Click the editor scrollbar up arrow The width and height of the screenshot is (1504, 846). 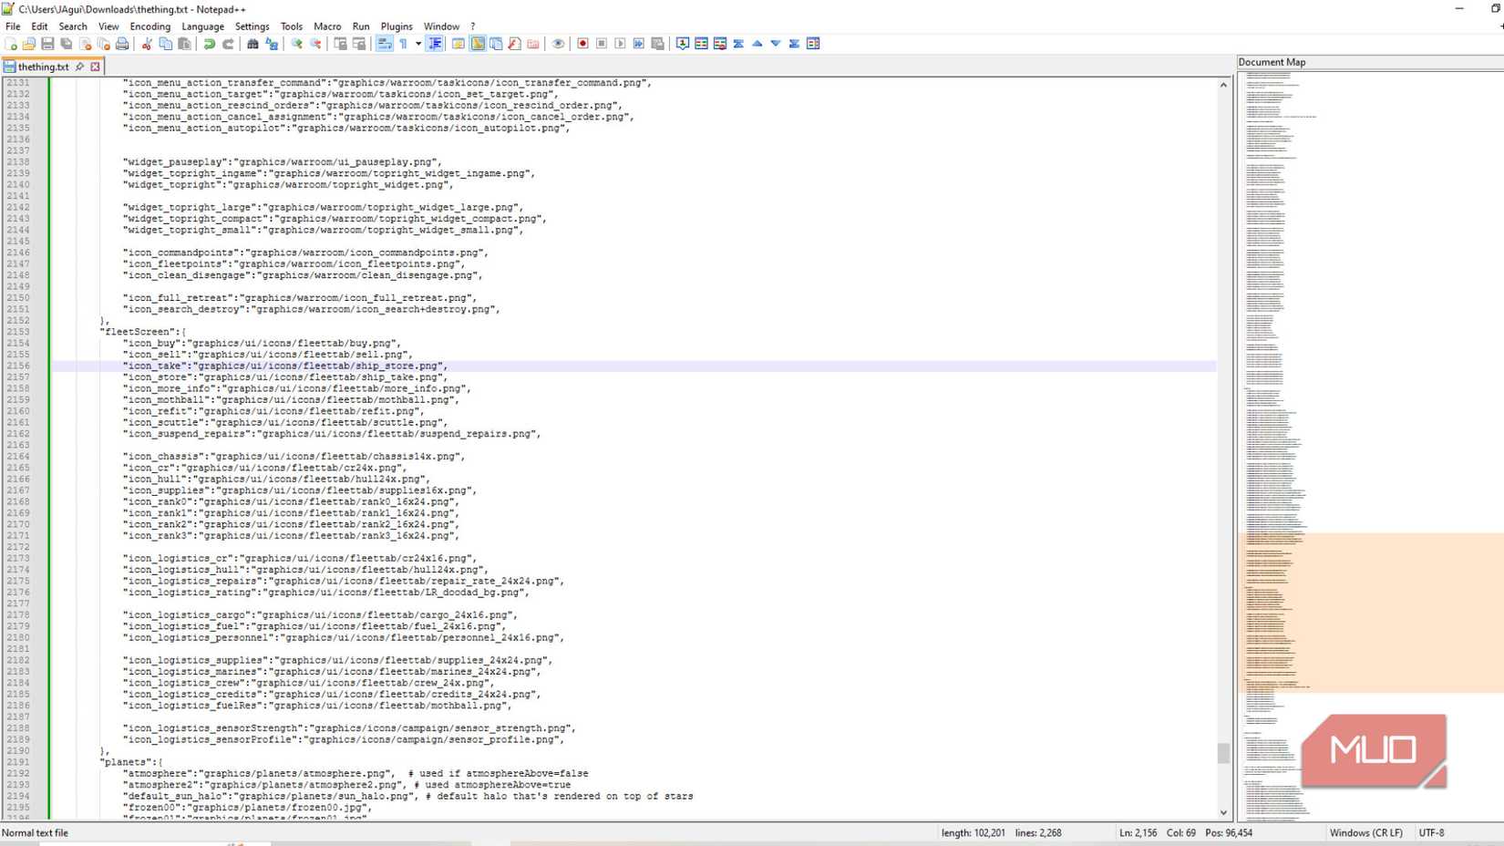click(x=1223, y=85)
